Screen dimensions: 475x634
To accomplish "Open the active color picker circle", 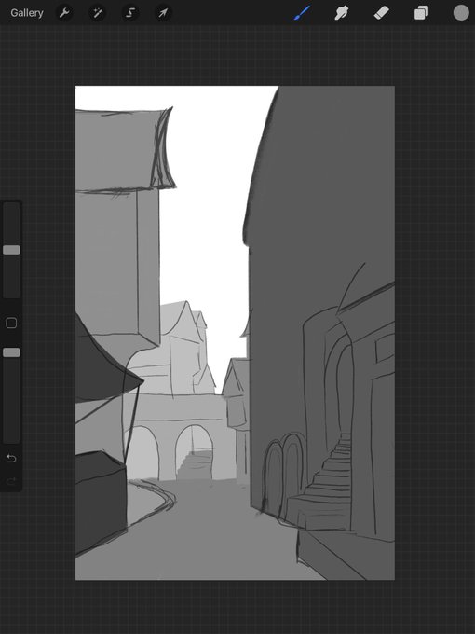I will coord(461,12).
